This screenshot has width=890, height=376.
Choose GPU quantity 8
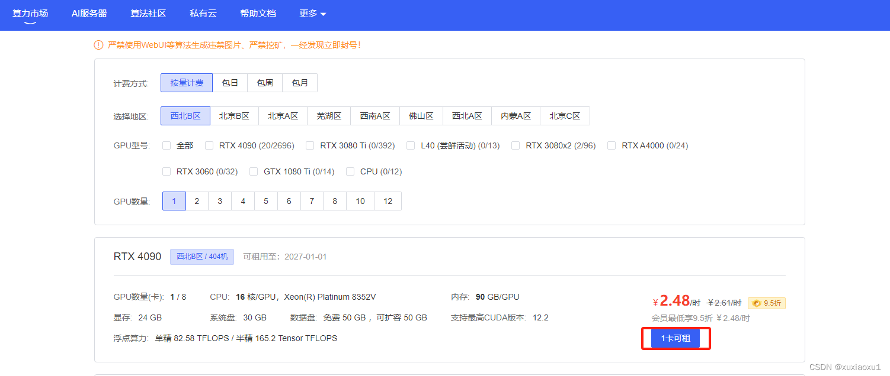334,201
